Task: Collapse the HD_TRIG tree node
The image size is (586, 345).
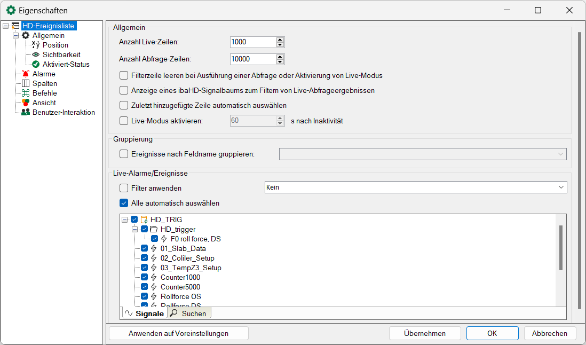Action: (x=124, y=220)
